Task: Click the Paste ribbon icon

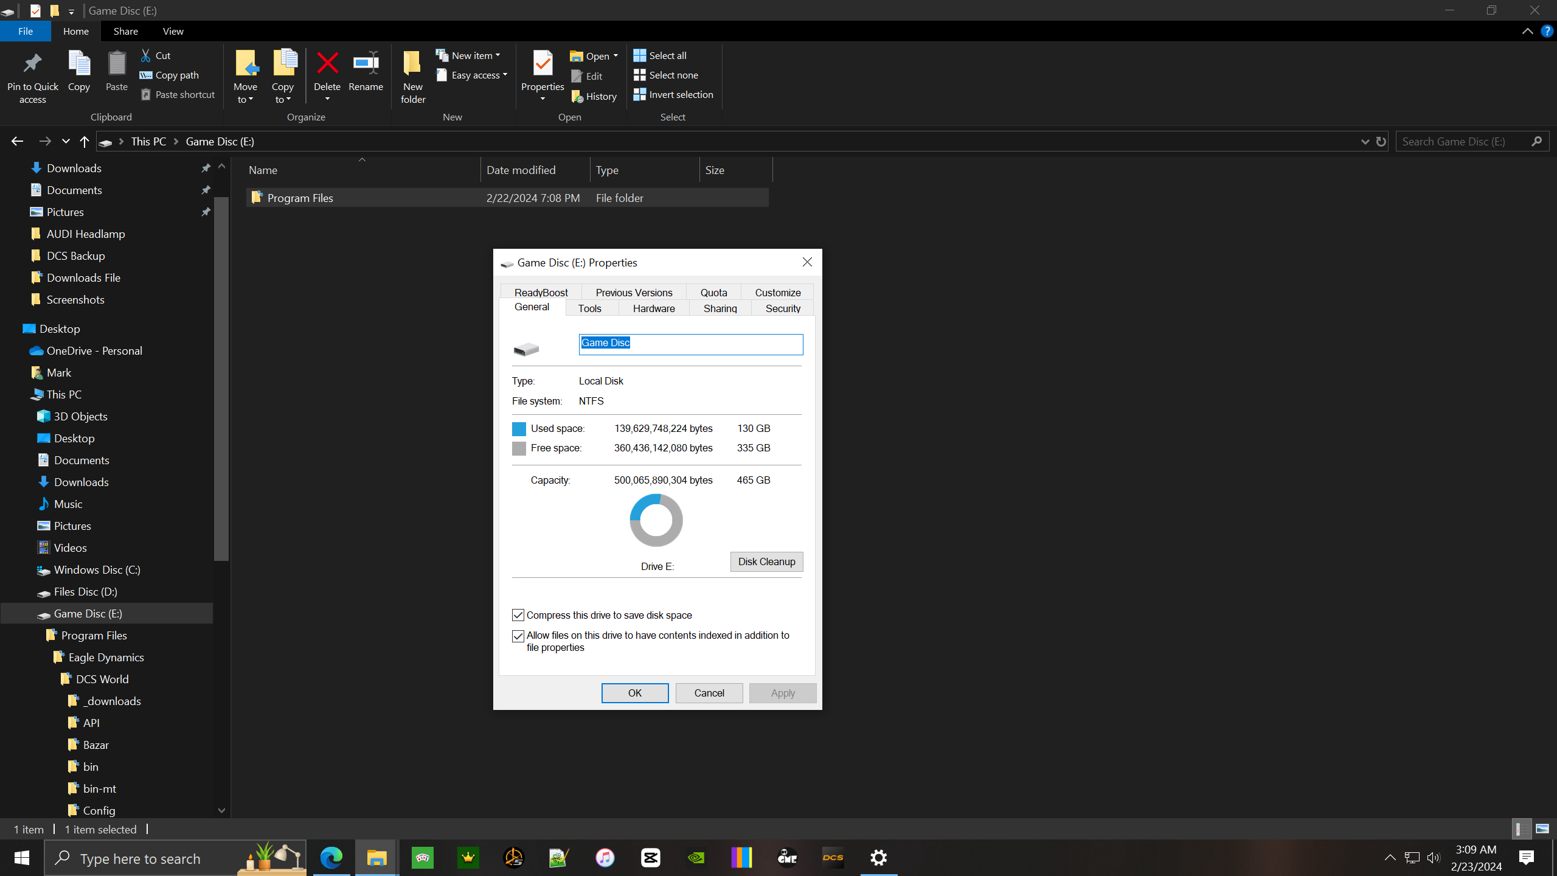Action: [117, 63]
